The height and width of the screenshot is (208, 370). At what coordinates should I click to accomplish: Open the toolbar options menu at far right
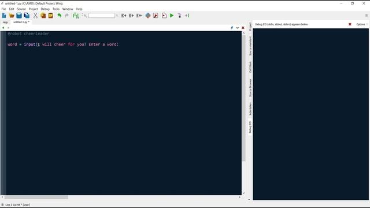click(x=367, y=16)
